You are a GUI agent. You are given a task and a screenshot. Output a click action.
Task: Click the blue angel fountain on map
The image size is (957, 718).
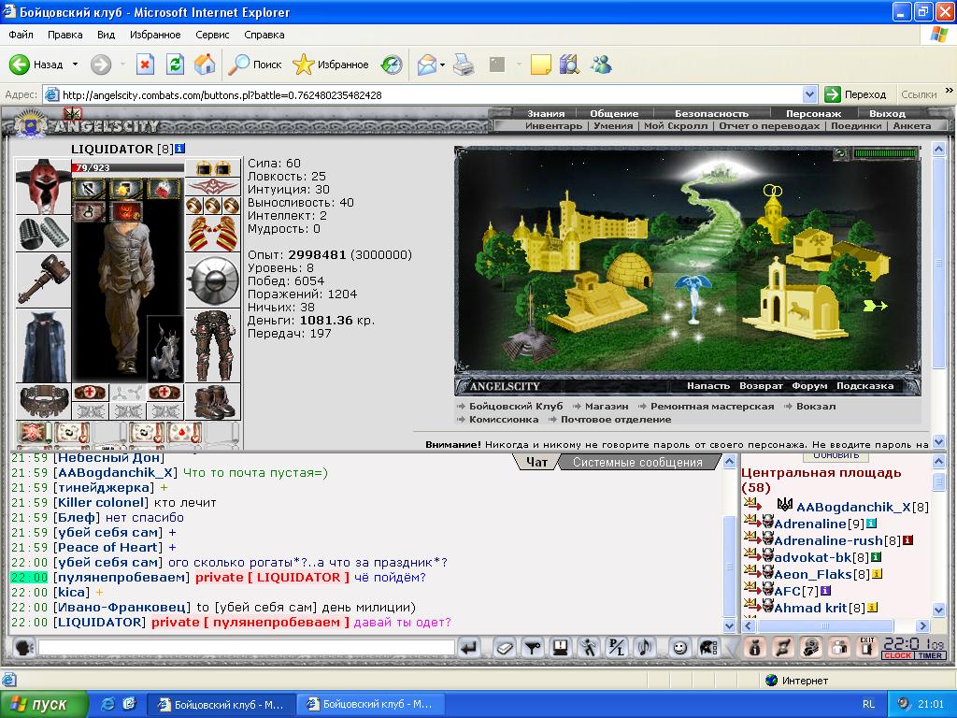pyautogui.click(x=694, y=297)
